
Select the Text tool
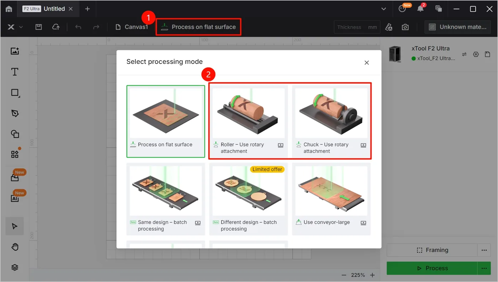(15, 72)
